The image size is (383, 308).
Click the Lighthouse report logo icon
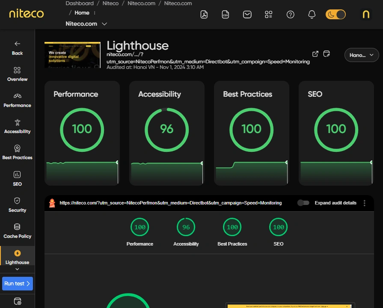point(52,203)
